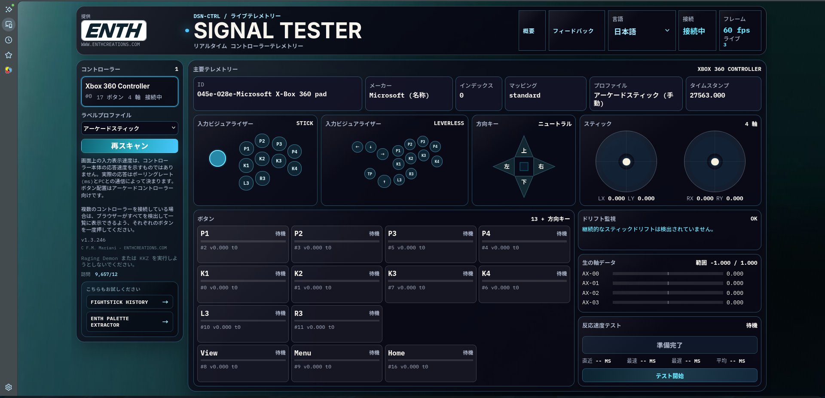Click the AX-01 raw axis bar
This screenshot has height=398, width=825.
[668, 283]
